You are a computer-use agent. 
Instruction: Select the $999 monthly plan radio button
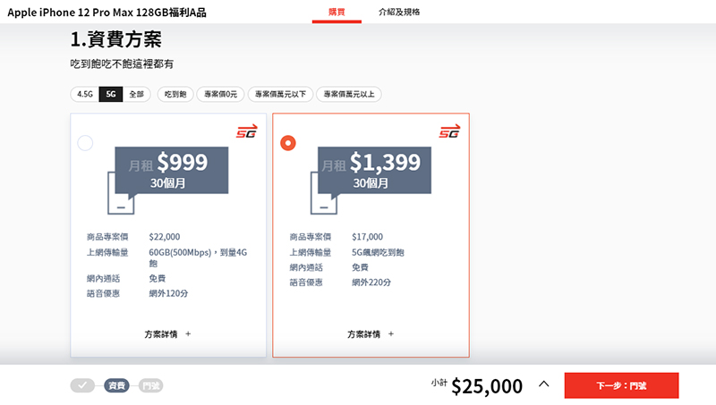(86, 143)
